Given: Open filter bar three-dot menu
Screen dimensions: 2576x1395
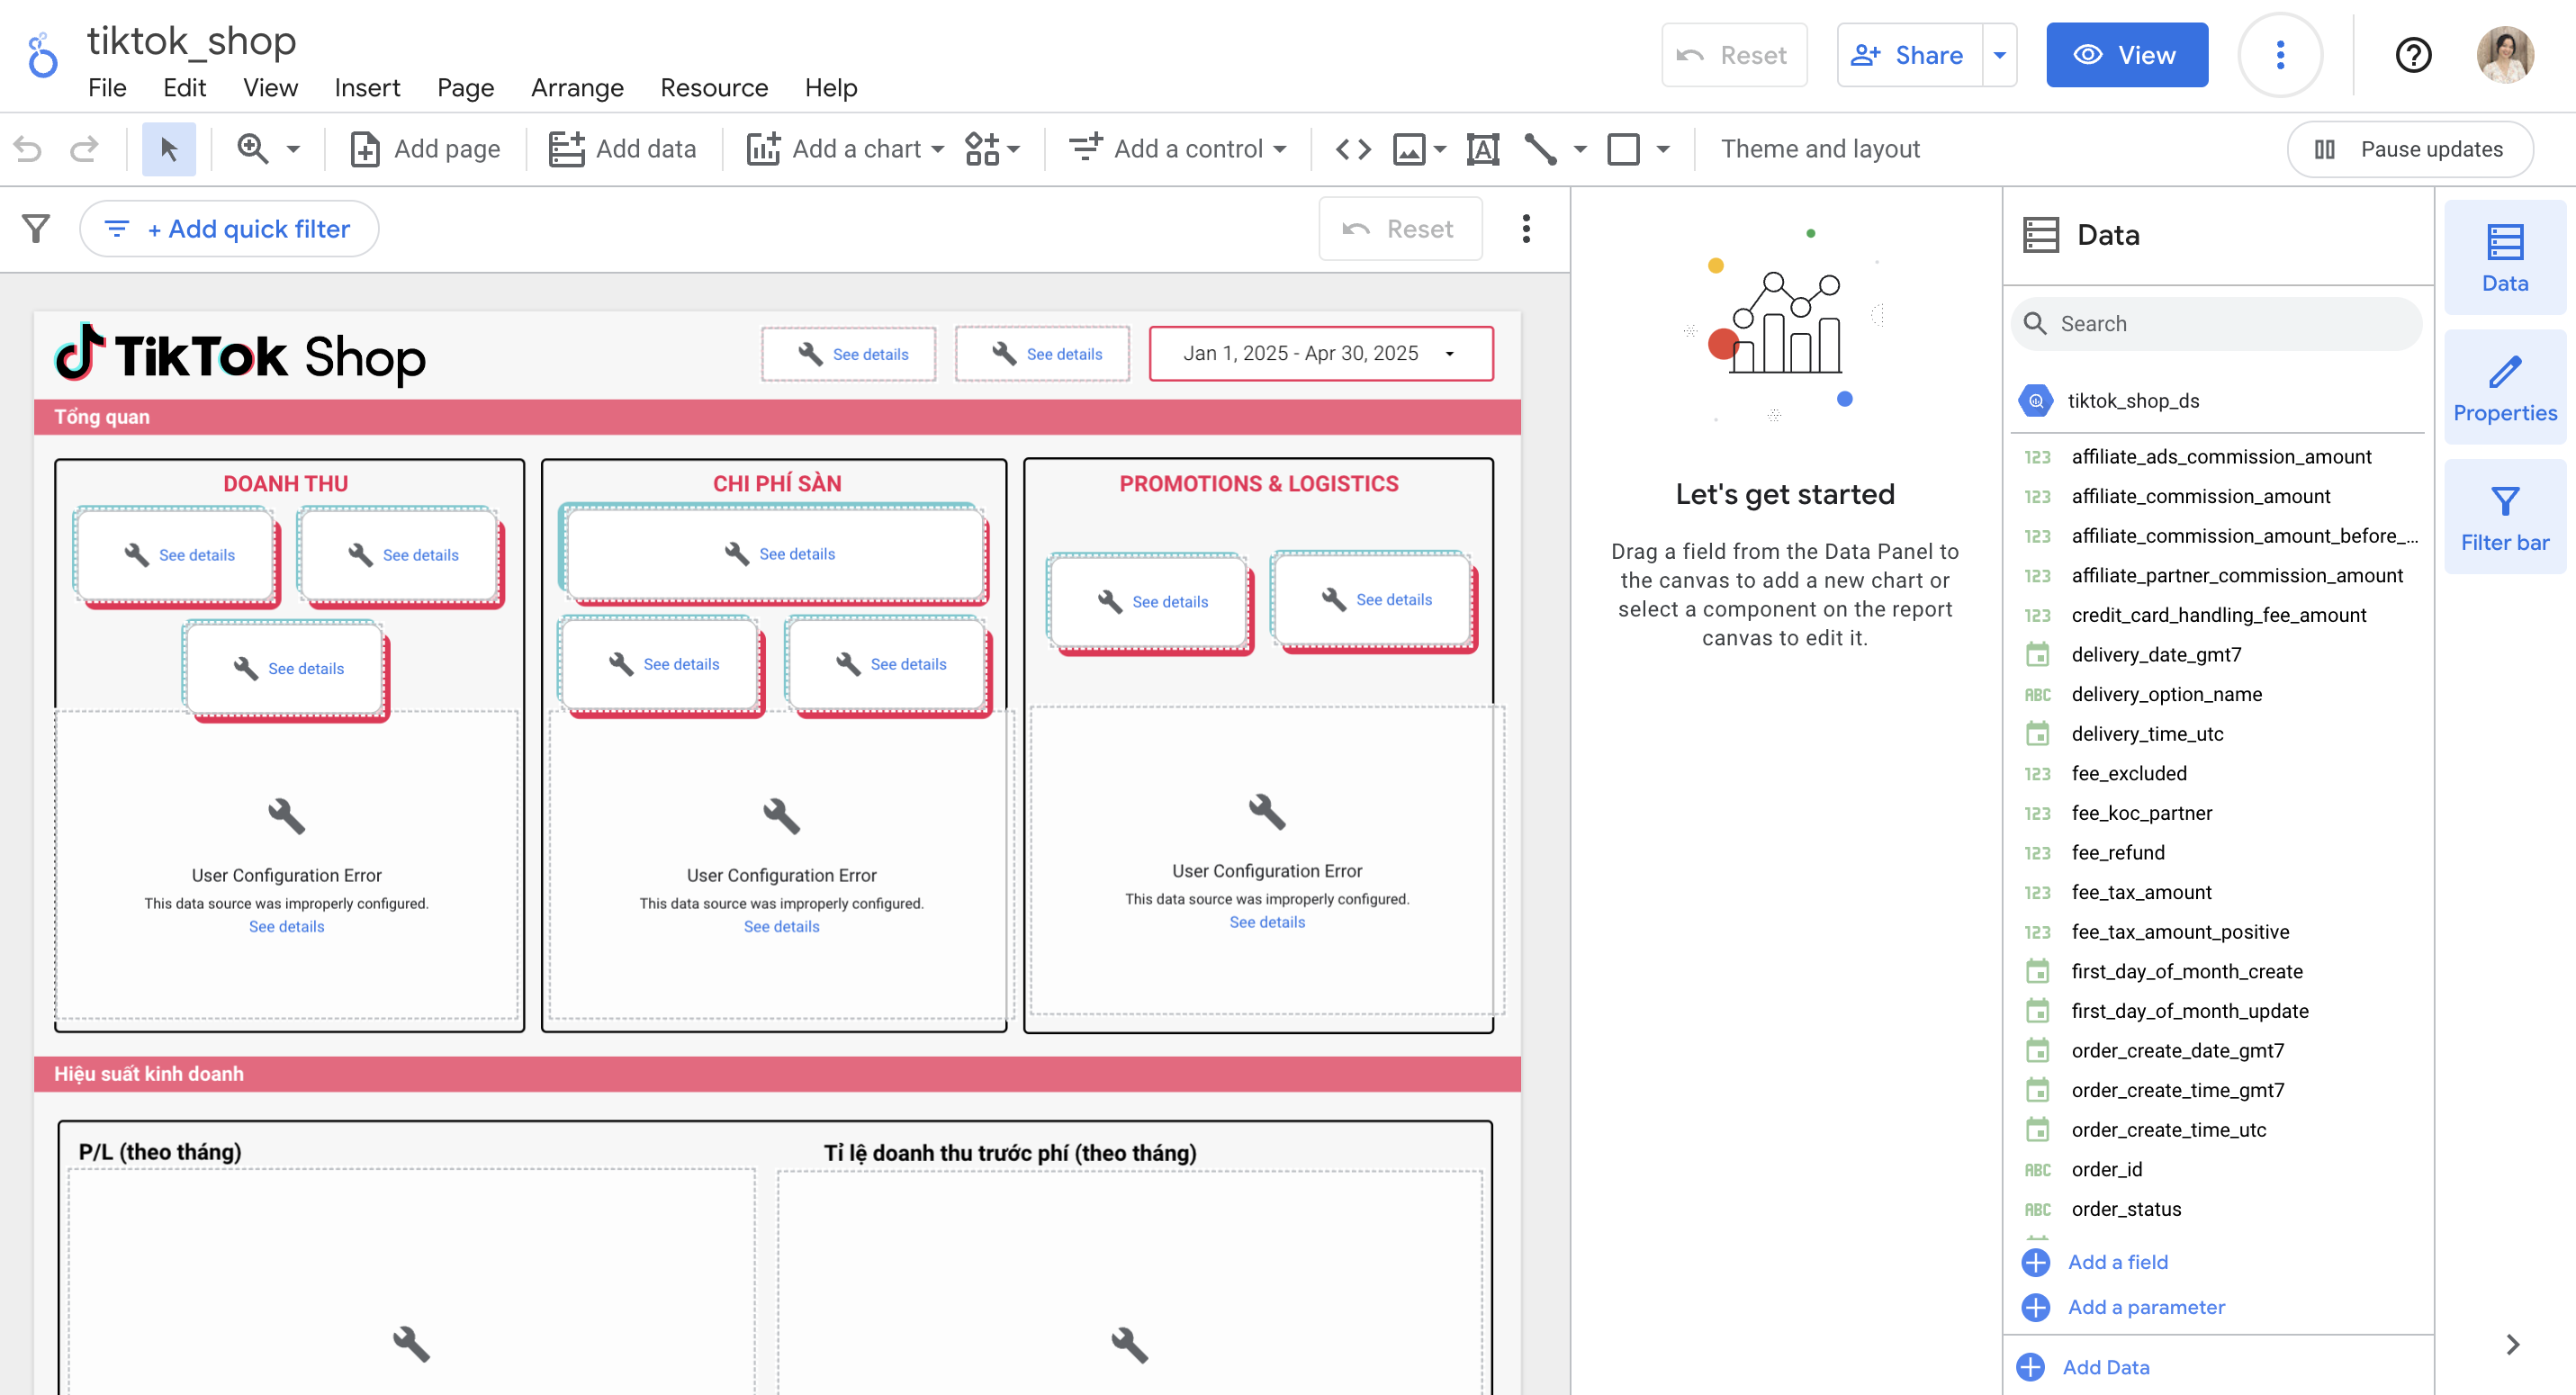Looking at the screenshot, I should tap(1525, 229).
